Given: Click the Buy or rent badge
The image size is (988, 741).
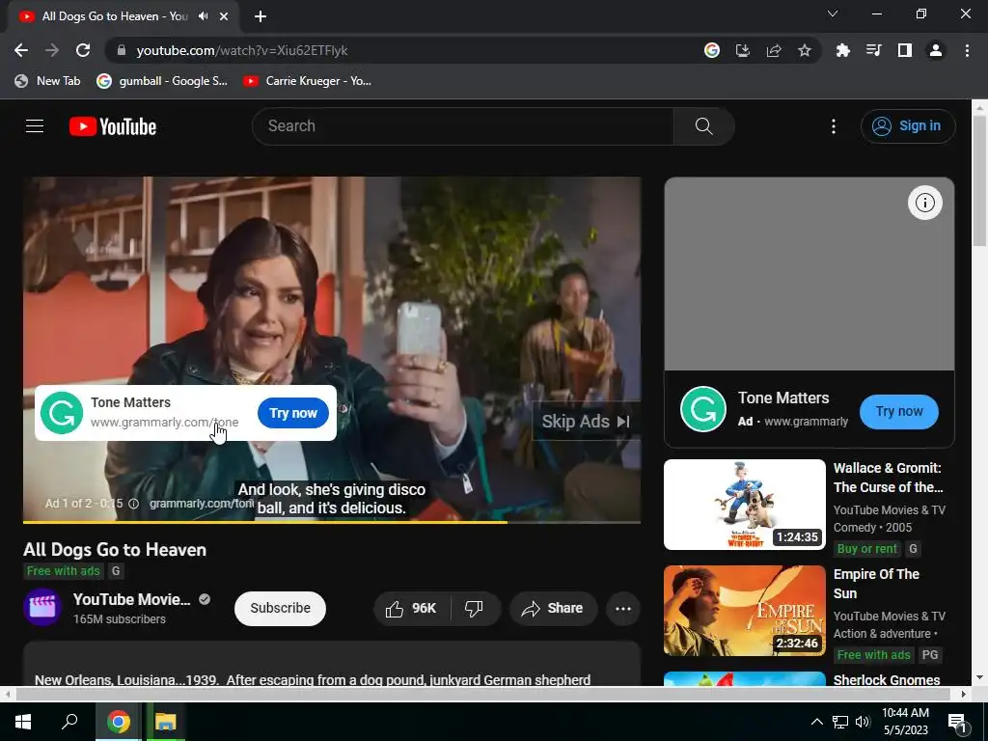Looking at the screenshot, I should [867, 549].
